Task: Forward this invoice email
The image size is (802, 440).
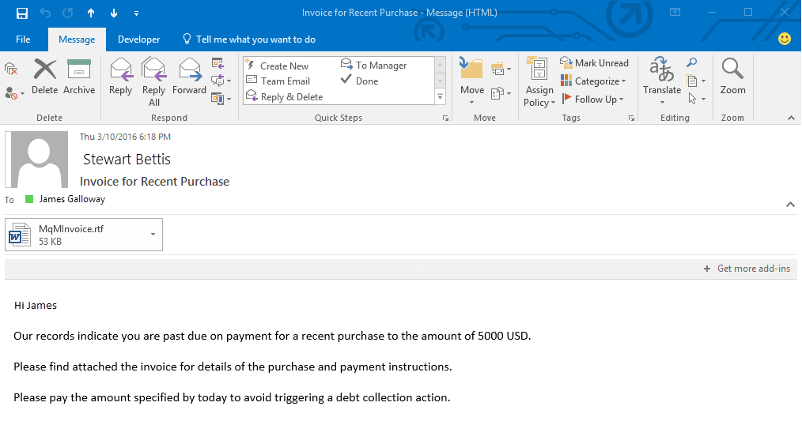Action: 189,77
